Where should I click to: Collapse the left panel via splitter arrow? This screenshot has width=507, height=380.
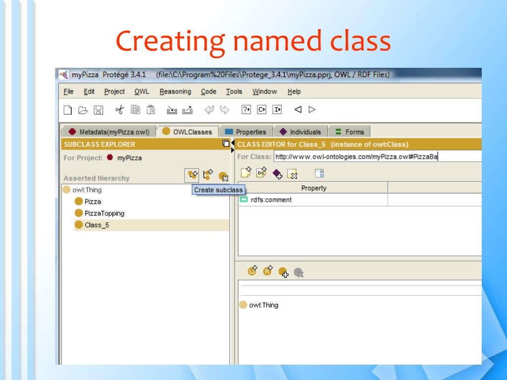point(233,142)
